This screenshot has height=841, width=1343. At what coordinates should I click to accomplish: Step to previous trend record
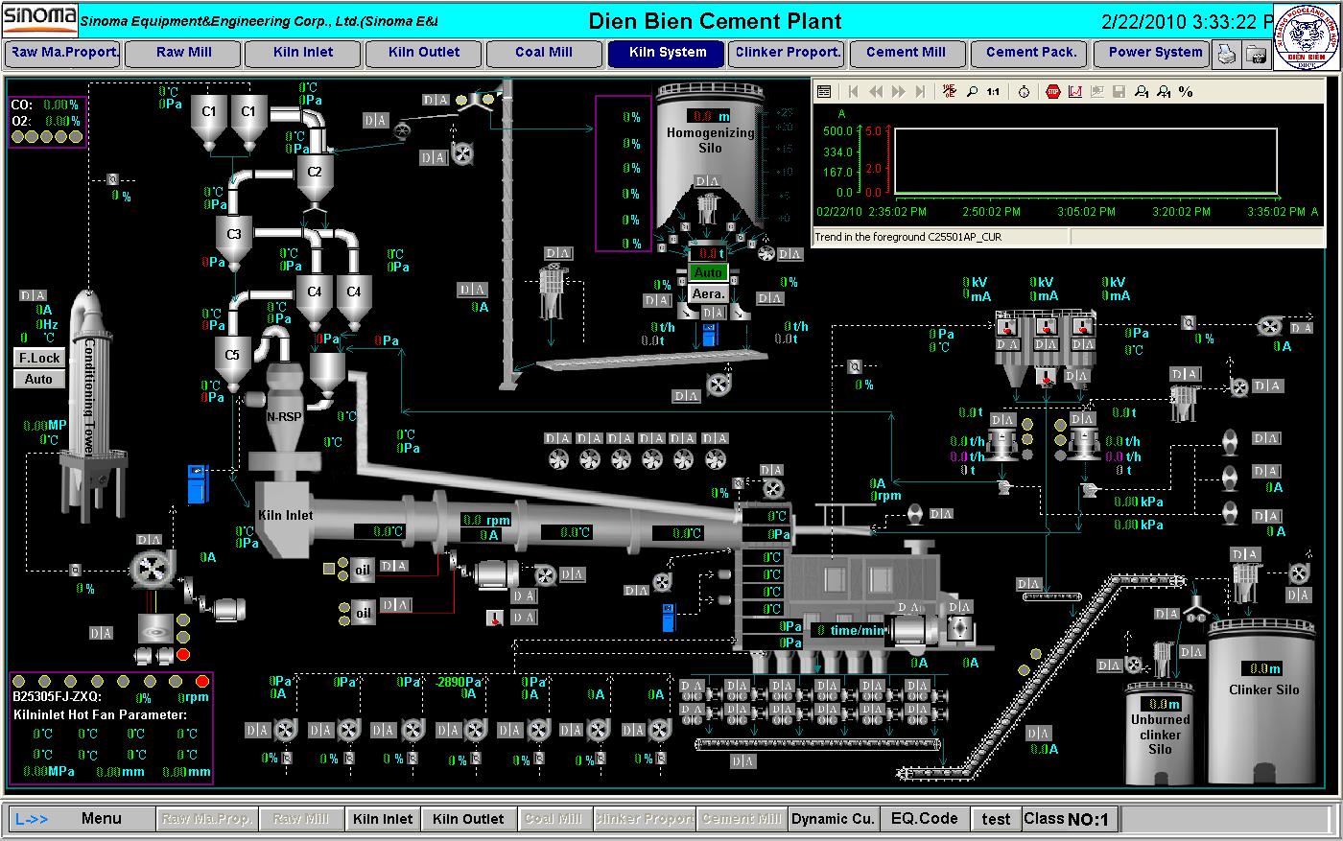click(x=875, y=91)
